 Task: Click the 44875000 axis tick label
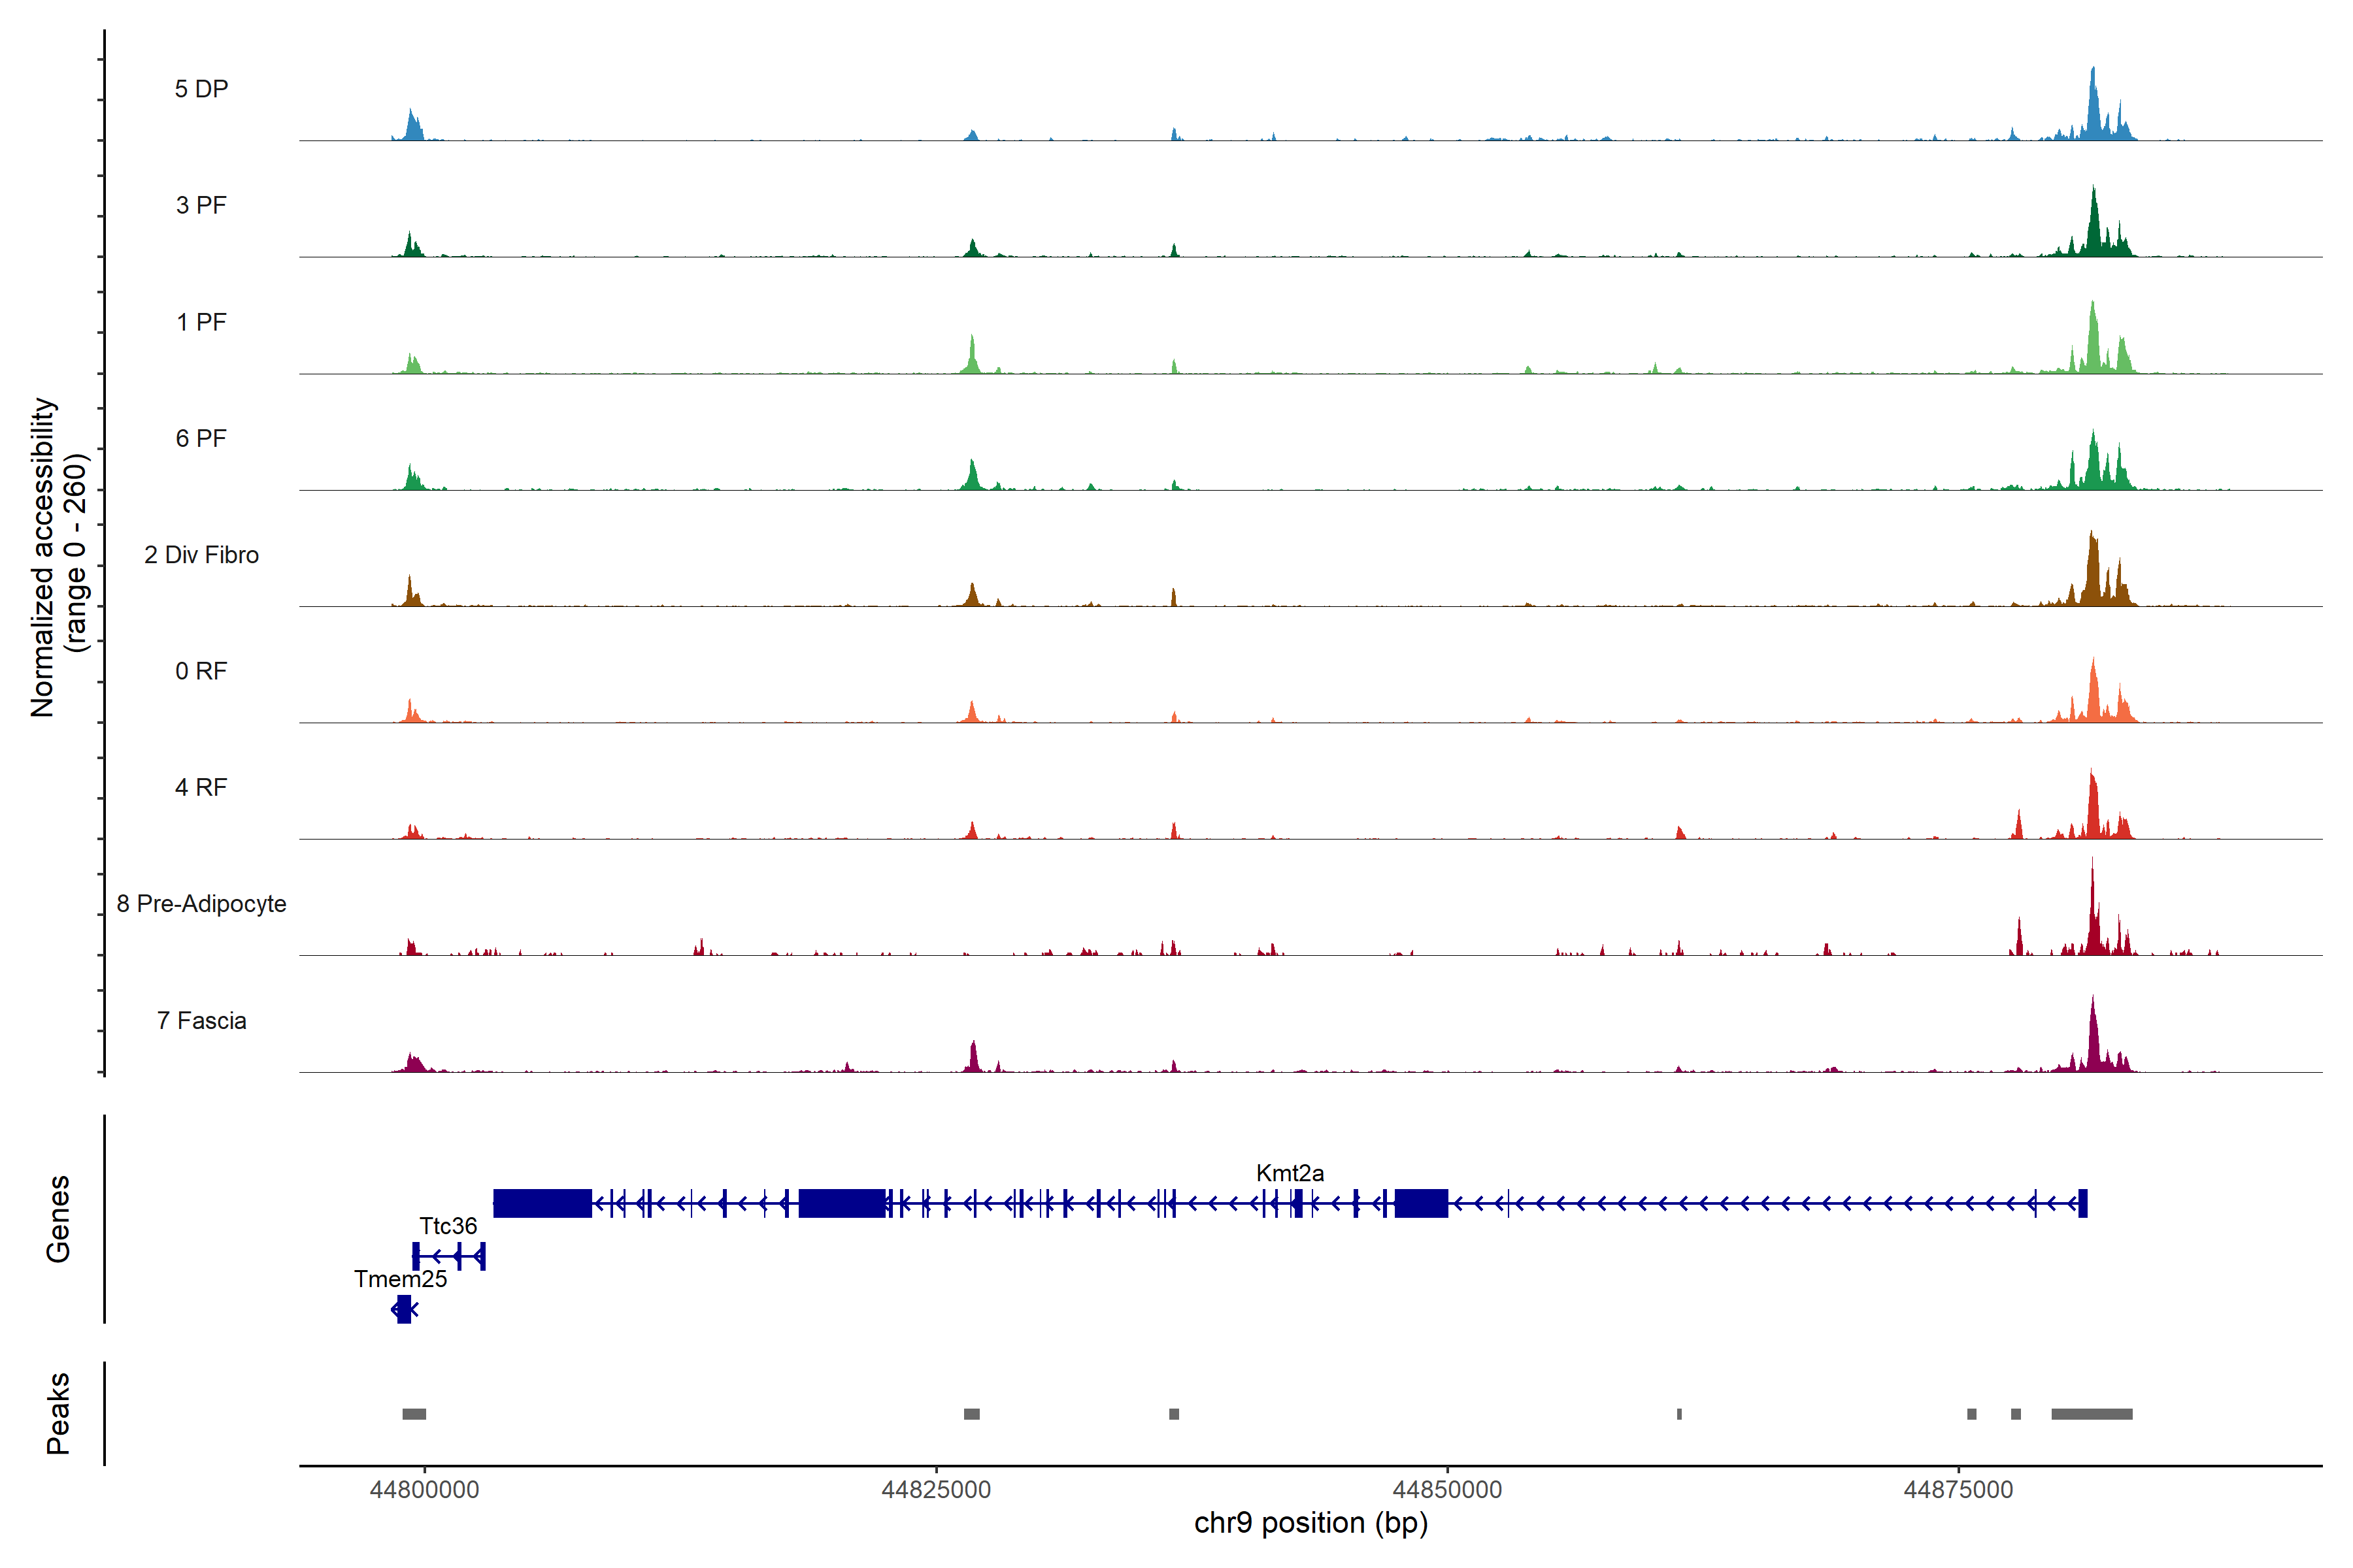(1958, 1490)
